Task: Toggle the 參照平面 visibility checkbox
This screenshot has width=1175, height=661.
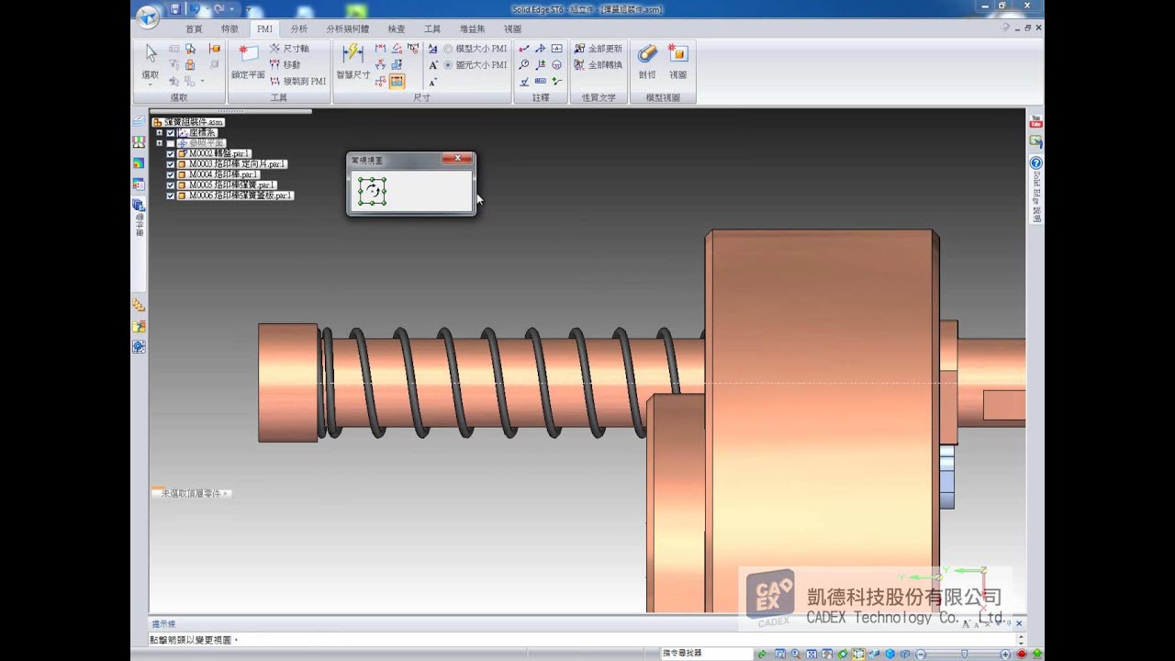Action: 170,143
